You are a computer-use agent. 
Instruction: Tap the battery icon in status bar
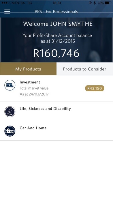(108, 3)
